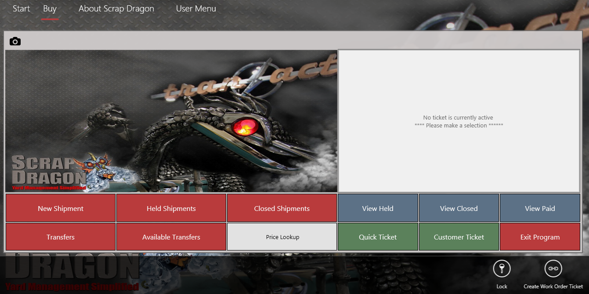
Task: Click the Create Work Order Ticket link icon
Action: point(553,269)
